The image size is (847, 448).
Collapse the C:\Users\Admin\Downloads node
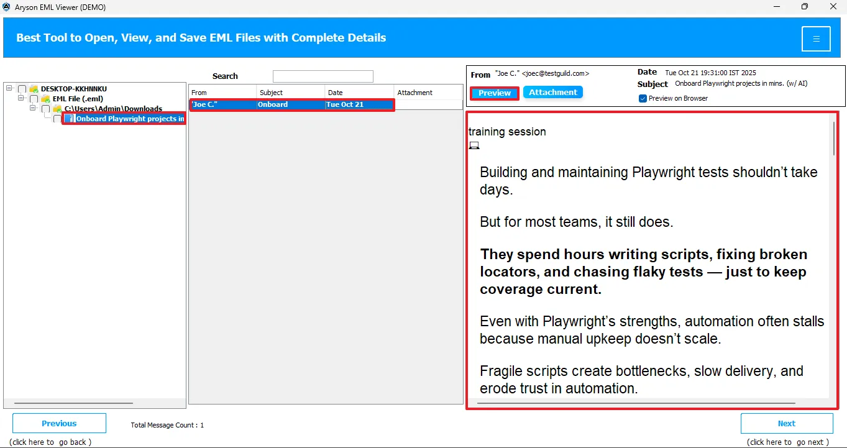click(x=34, y=108)
